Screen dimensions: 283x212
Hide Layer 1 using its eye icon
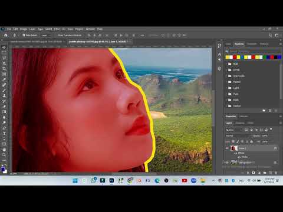coord(228,148)
